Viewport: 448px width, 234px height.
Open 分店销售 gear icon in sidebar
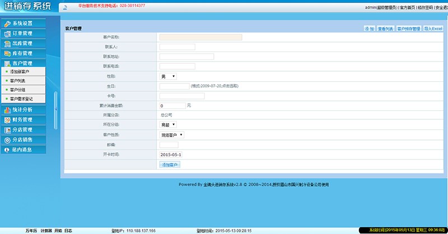[x=7, y=140]
